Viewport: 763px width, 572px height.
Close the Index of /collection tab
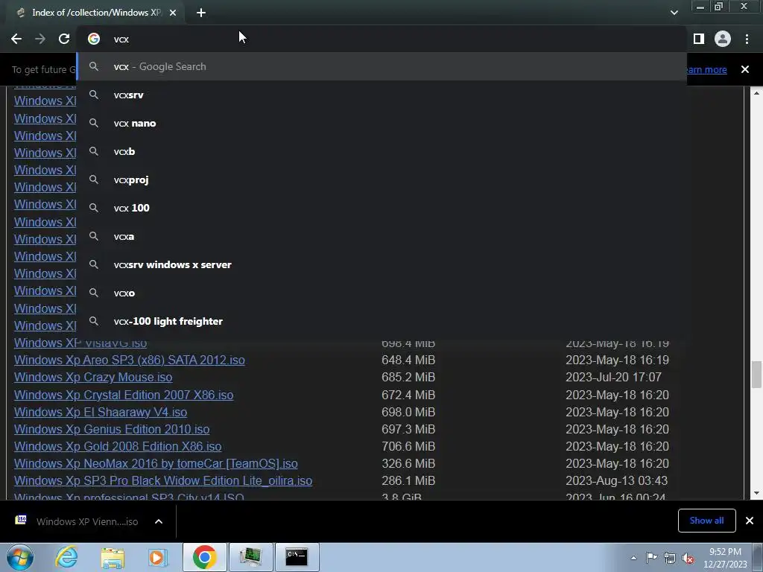coord(173,13)
